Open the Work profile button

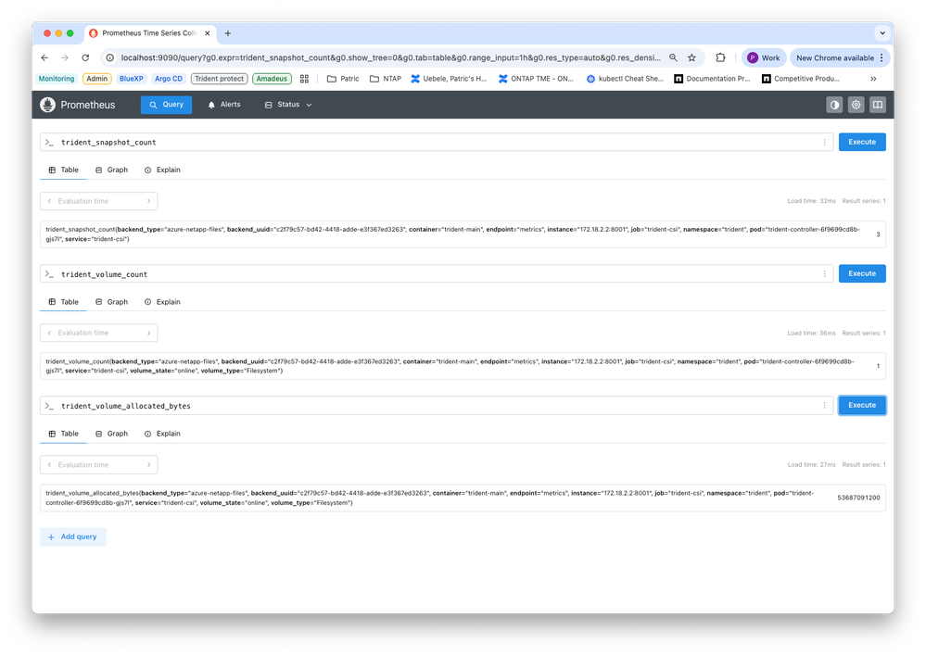click(x=764, y=57)
